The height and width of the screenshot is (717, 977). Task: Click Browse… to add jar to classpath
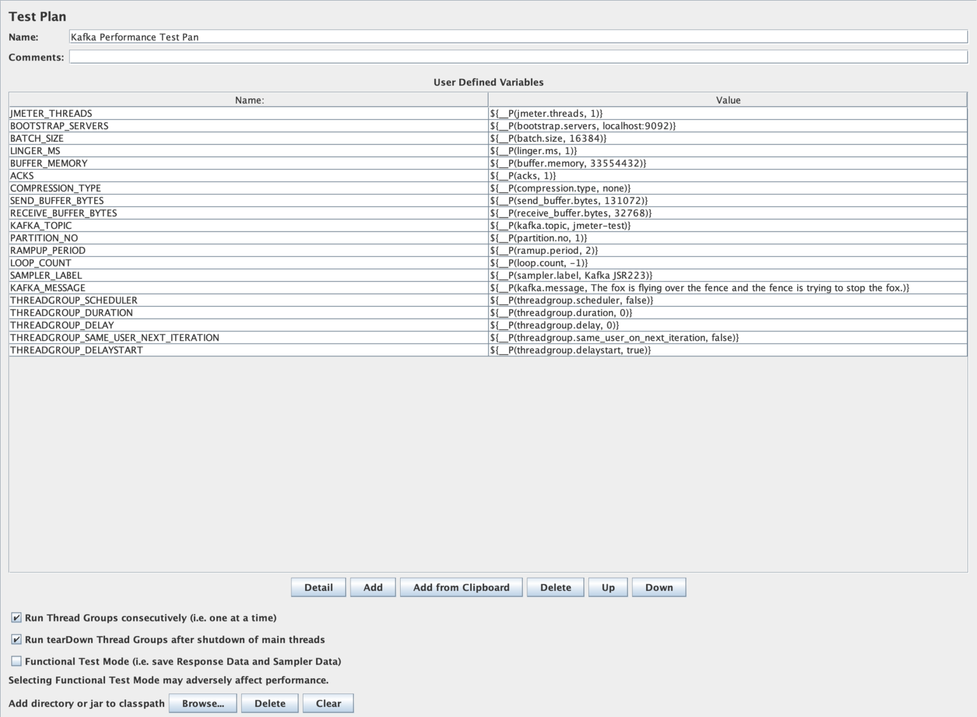click(202, 703)
